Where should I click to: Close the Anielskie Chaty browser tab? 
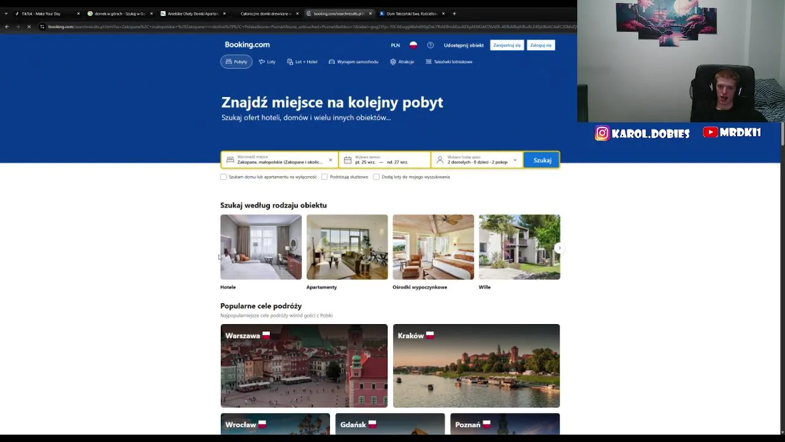tap(224, 14)
